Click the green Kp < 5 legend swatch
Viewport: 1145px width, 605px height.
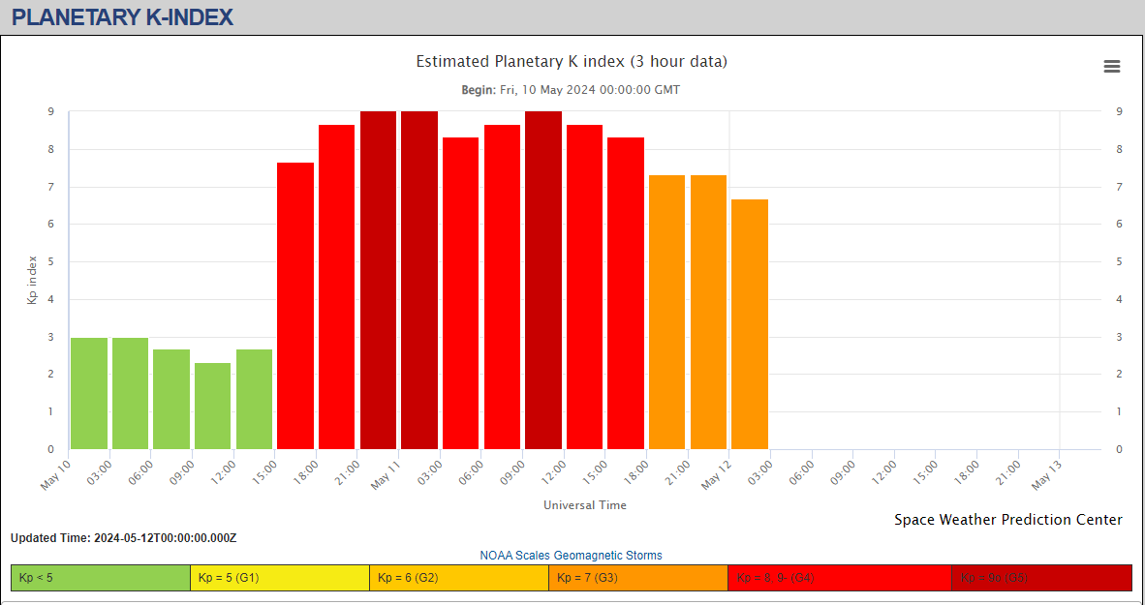click(101, 578)
